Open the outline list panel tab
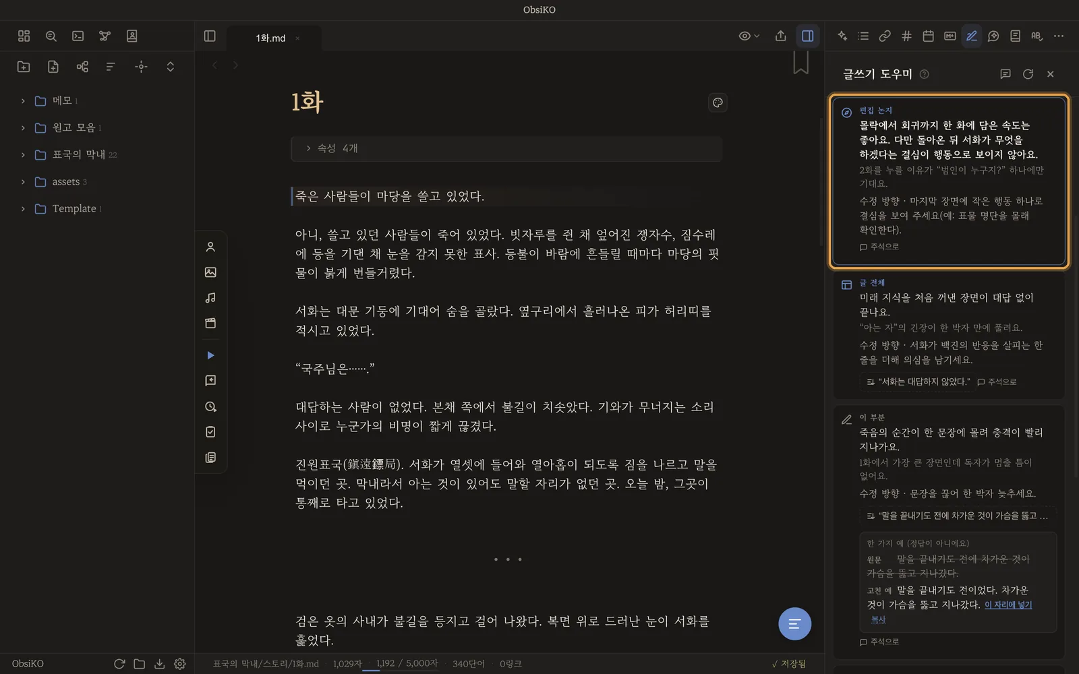1079x674 pixels. pyautogui.click(x=863, y=36)
